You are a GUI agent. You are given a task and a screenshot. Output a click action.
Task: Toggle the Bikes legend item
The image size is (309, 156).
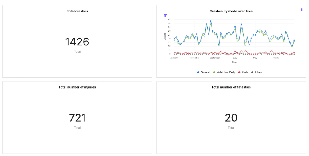point(256,72)
